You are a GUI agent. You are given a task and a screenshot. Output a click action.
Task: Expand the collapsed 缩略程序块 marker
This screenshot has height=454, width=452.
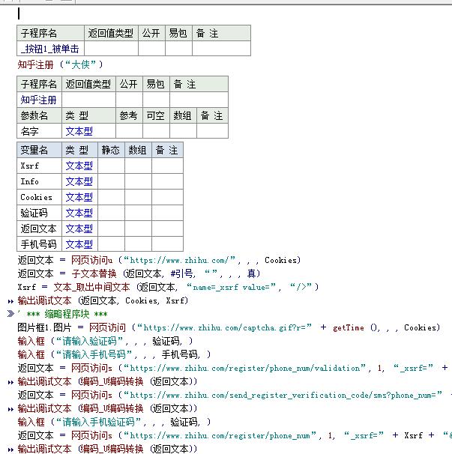coord(10,314)
